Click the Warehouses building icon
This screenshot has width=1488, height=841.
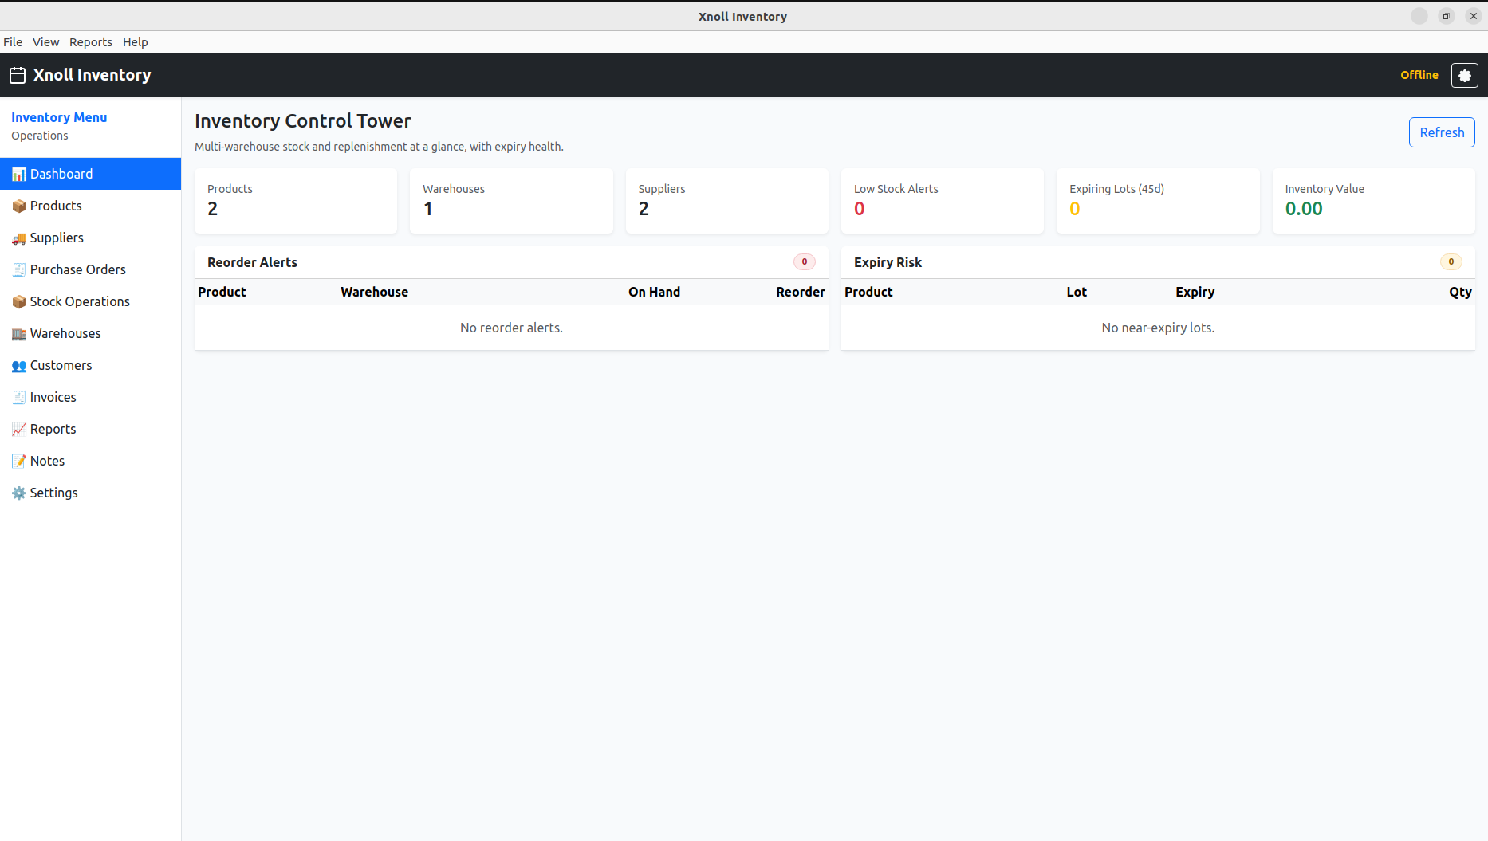pyautogui.click(x=18, y=334)
